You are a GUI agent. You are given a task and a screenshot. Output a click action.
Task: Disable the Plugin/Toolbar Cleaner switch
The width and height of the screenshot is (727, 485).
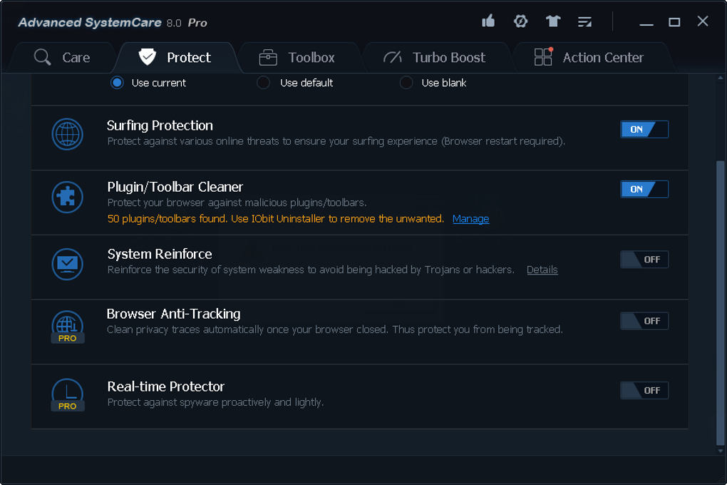click(644, 190)
